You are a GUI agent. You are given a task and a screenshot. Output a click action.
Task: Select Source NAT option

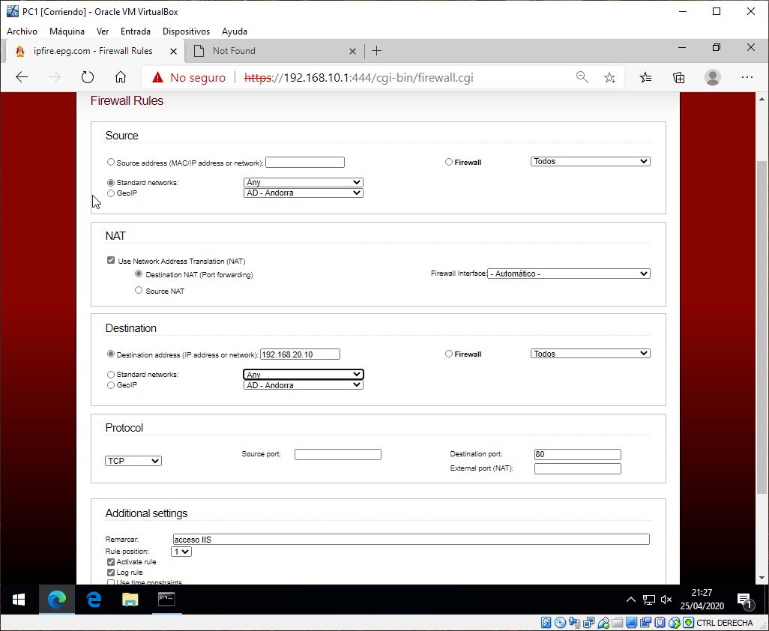click(139, 290)
